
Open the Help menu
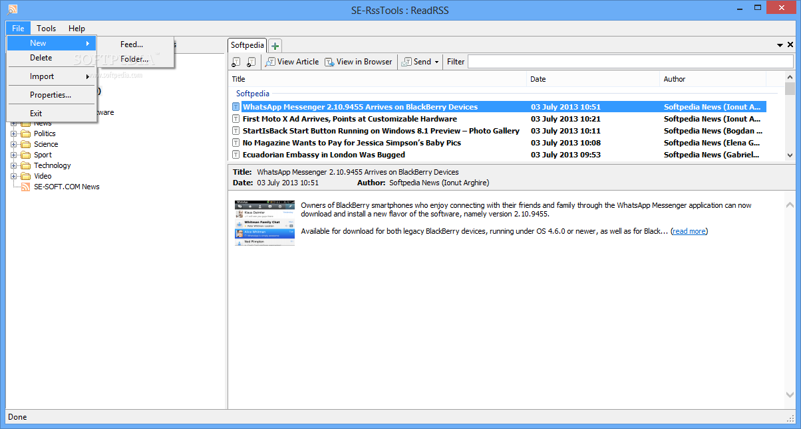pos(77,29)
